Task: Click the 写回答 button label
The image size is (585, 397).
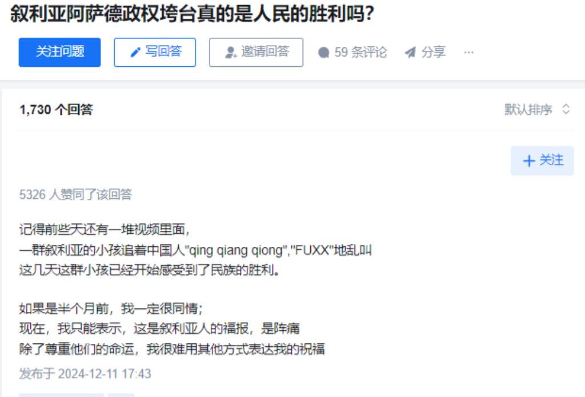Action: 163,51
